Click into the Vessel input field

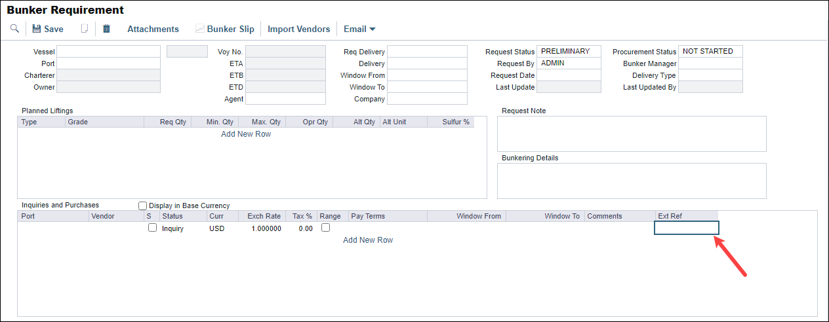pyautogui.click(x=109, y=52)
